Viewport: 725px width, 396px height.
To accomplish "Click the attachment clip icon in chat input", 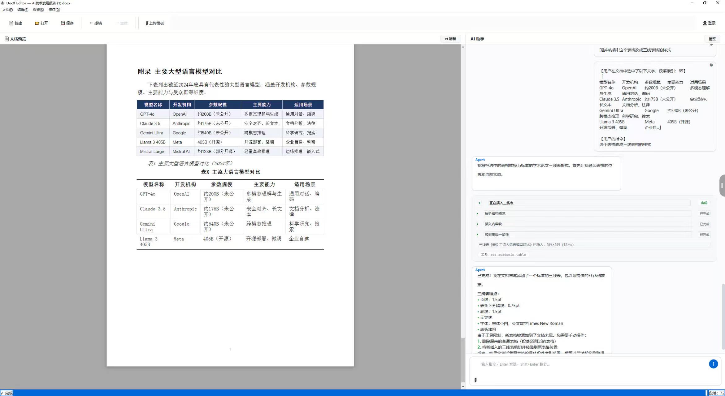I will pyautogui.click(x=475, y=380).
